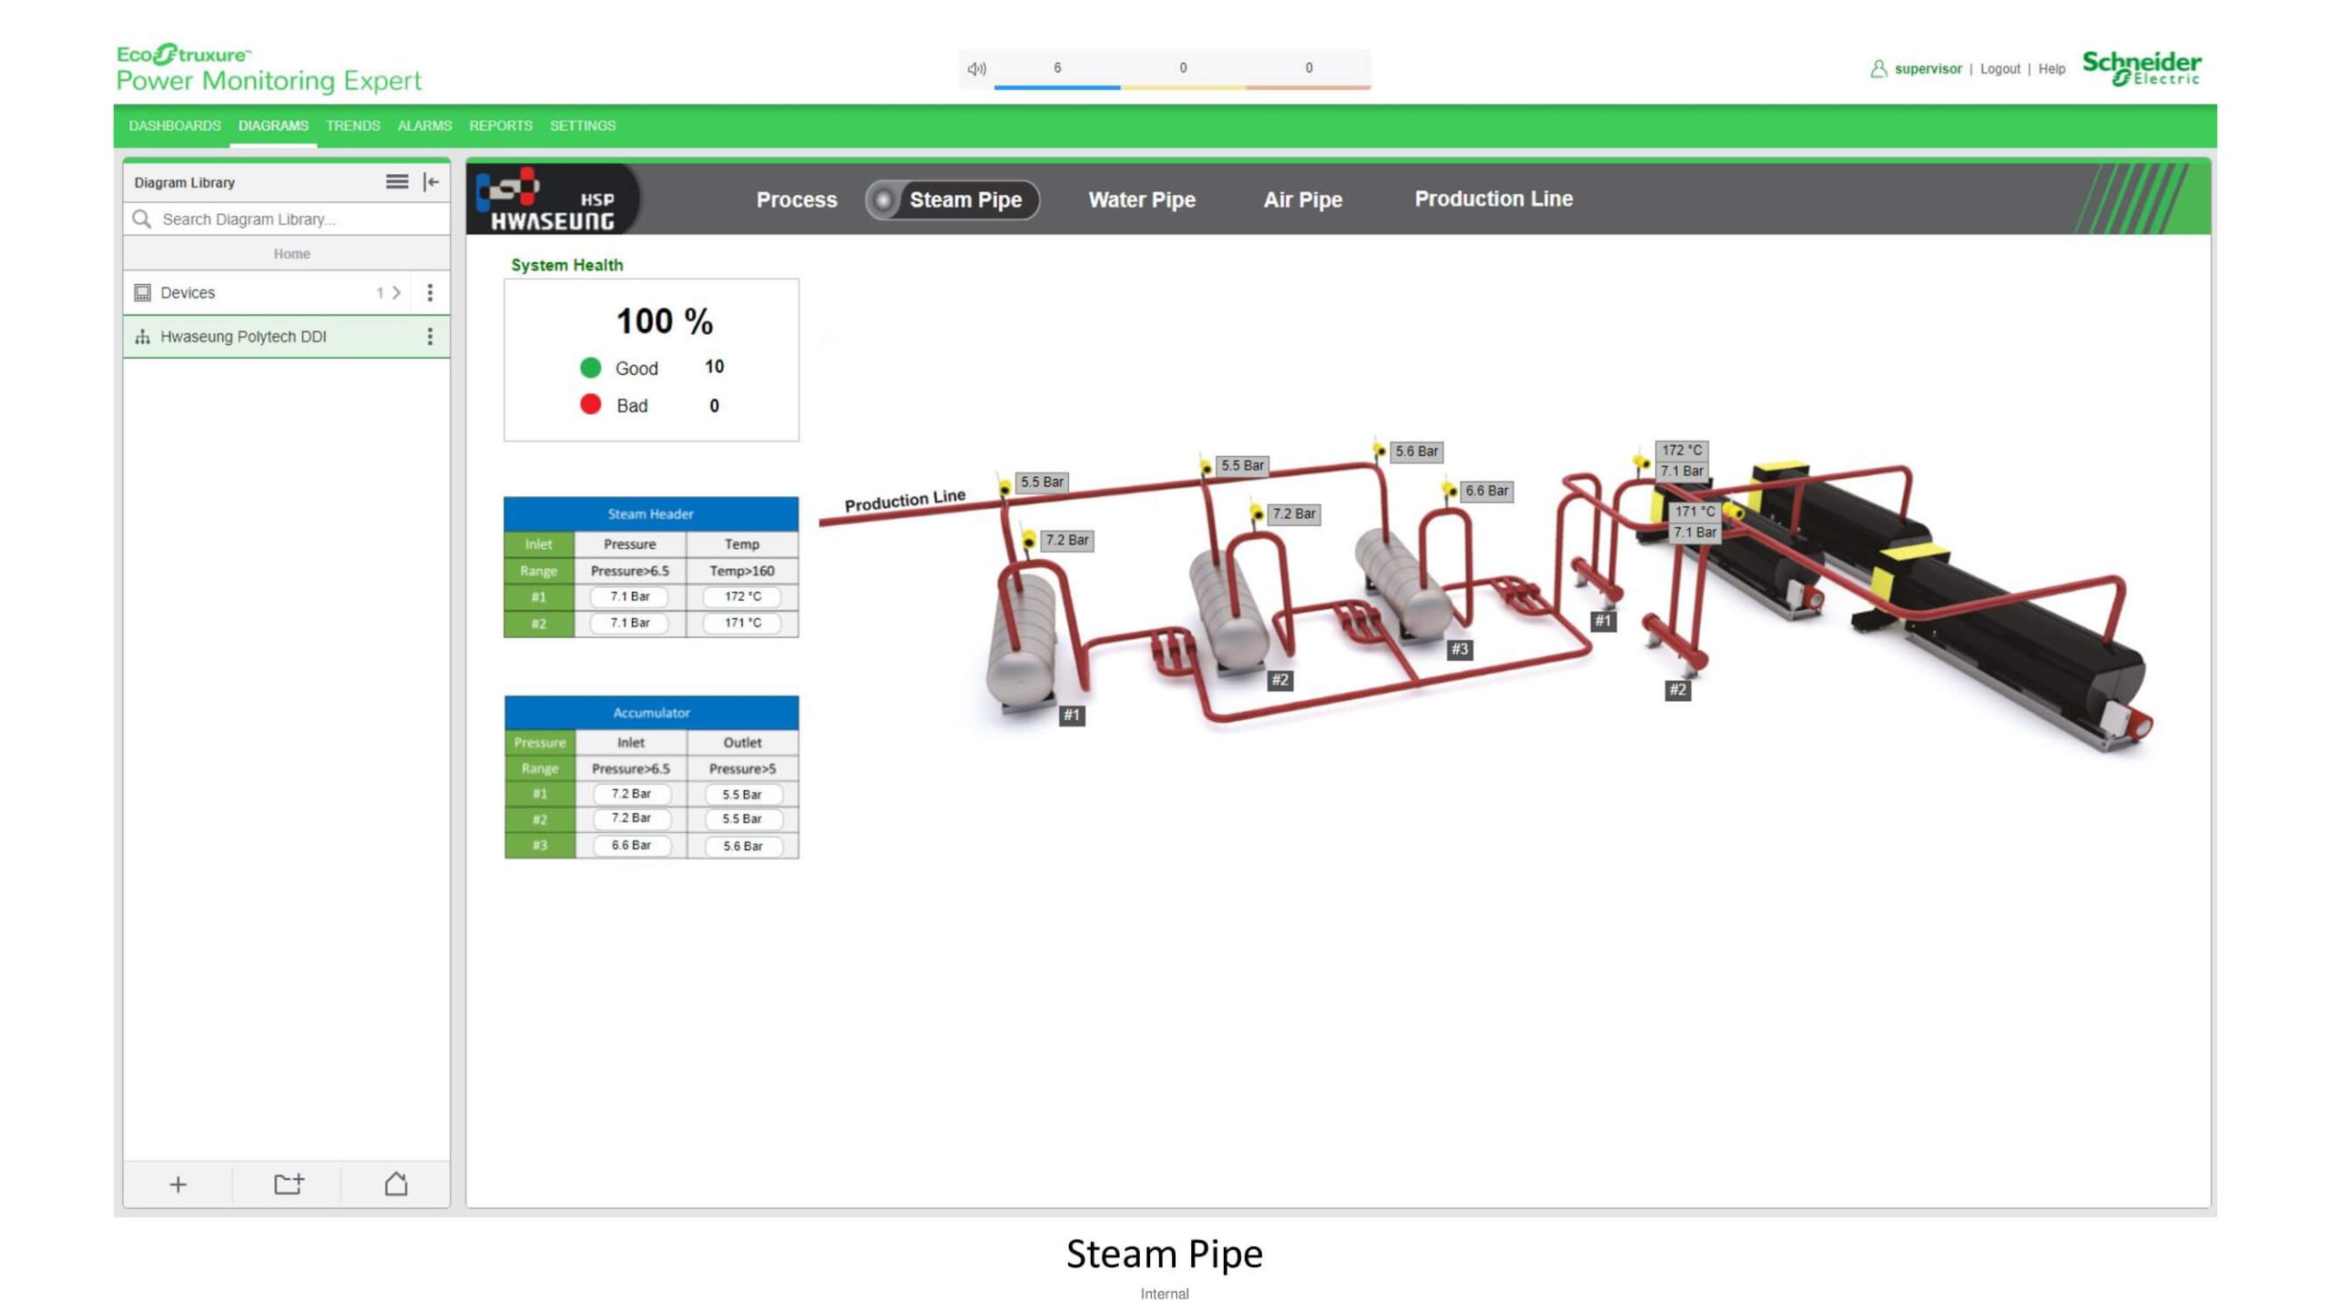Open Devices item options menu
2331x1311 pixels.
click(430, 292)
